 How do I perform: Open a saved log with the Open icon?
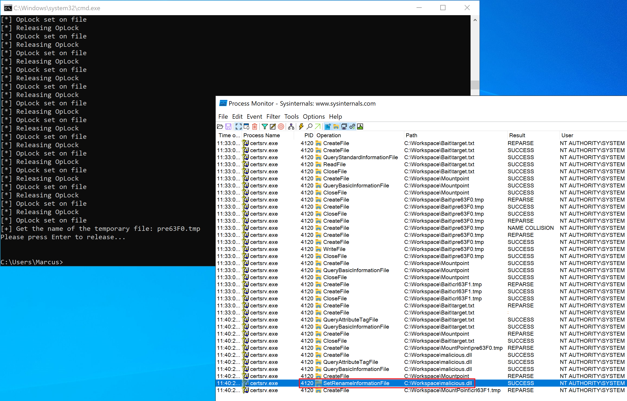pos(220,127)
